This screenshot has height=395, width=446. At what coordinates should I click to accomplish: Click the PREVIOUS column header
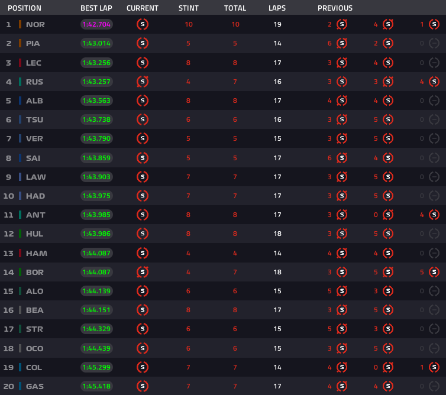pyautogui.click(x=335, y=8)
